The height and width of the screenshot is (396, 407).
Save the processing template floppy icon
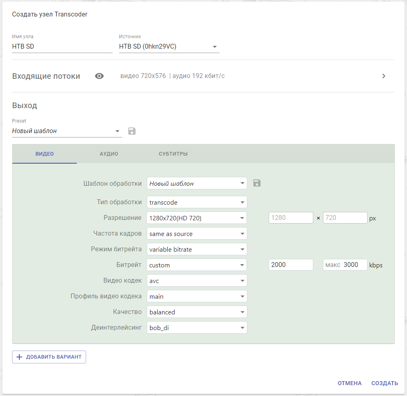[x=257, y=183]
